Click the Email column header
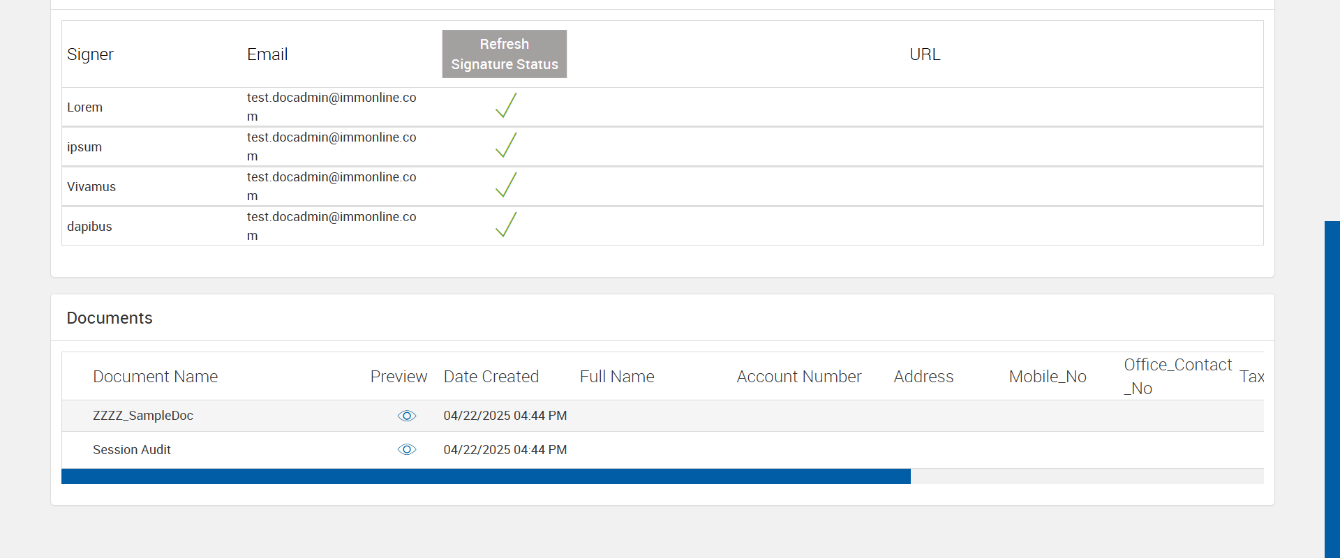The image size is (1340, 558). (x=267, y=54)
